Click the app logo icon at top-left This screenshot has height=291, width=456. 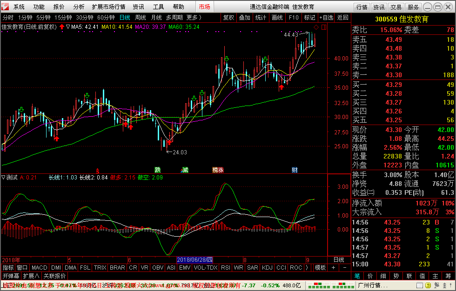pos(6,7)
